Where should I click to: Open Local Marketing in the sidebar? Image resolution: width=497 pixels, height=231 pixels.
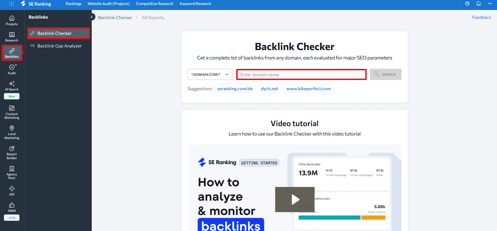tap(12, 132)
